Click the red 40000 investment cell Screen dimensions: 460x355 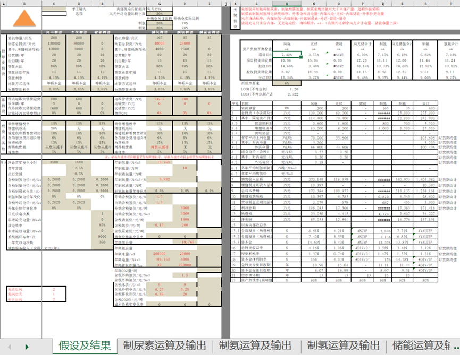(161, 44)
